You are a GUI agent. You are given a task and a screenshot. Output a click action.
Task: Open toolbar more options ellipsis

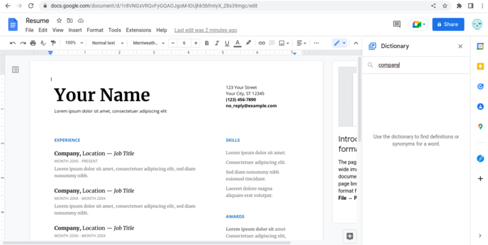coord(316,43)
